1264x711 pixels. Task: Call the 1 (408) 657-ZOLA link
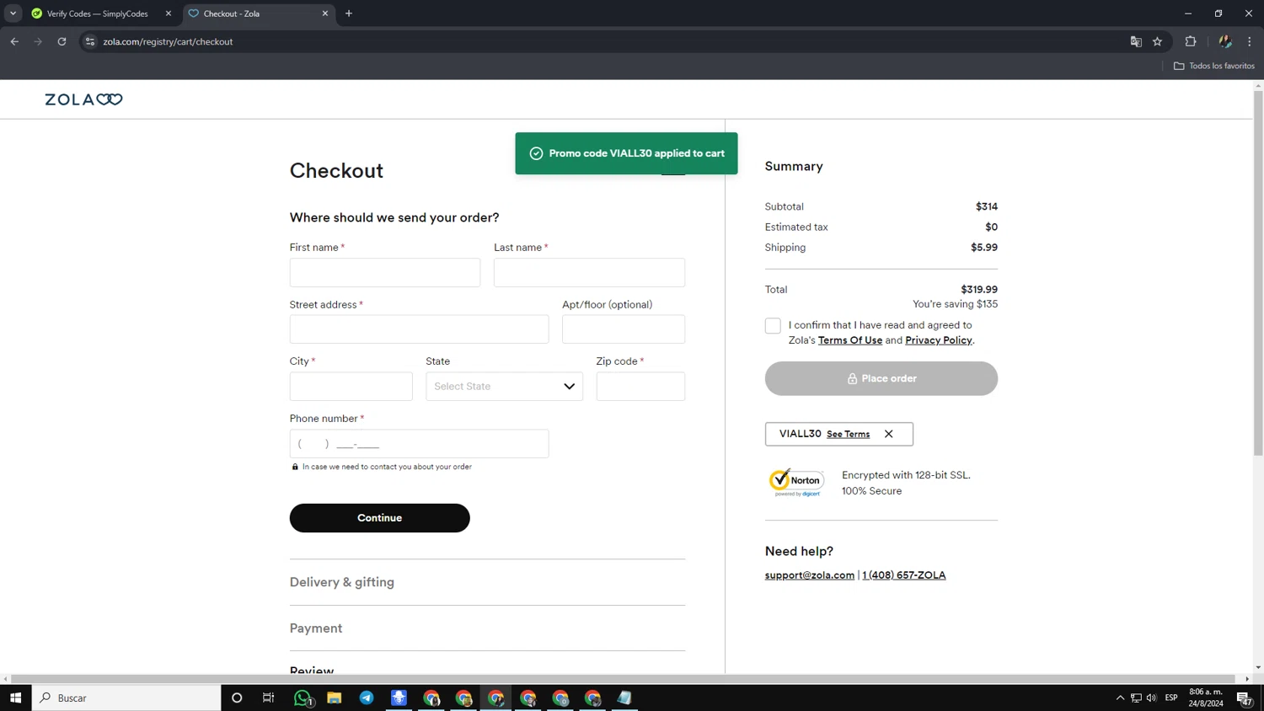tap(904, 575)
